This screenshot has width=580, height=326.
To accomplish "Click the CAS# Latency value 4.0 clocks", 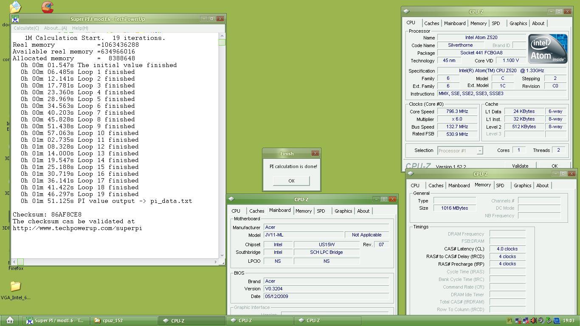I will click(507, 249).
